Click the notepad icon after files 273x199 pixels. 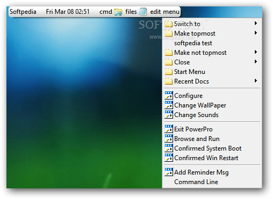pyautogui.click(x=143, y=12)
